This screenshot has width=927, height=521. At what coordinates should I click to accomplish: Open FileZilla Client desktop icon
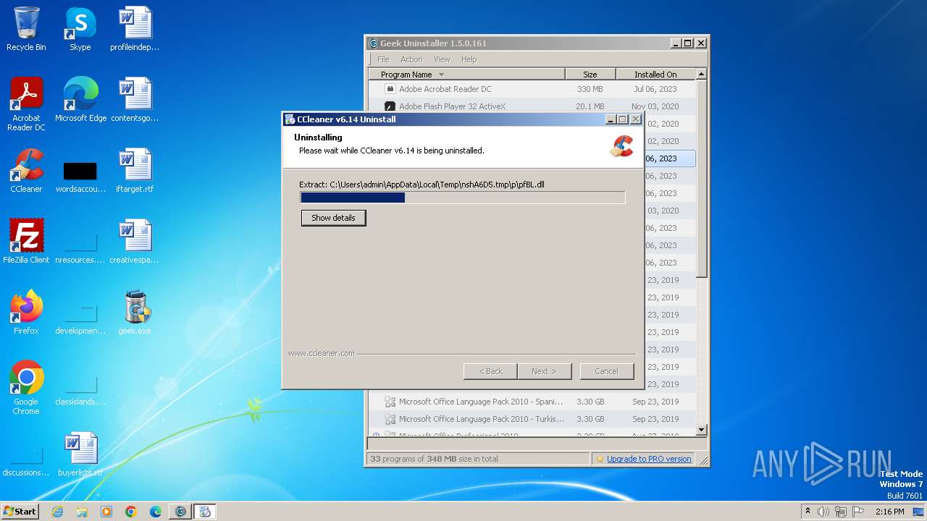click(x=26, y=242)
